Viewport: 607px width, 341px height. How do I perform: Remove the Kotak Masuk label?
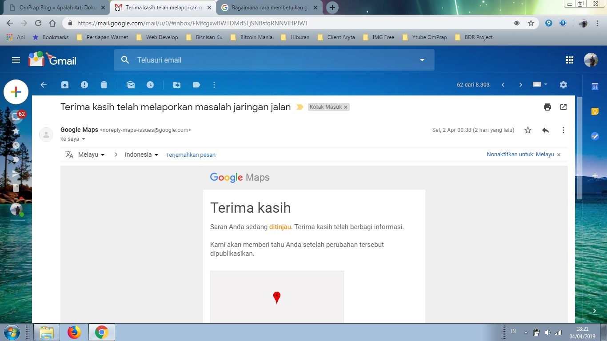tap(345, 107)
